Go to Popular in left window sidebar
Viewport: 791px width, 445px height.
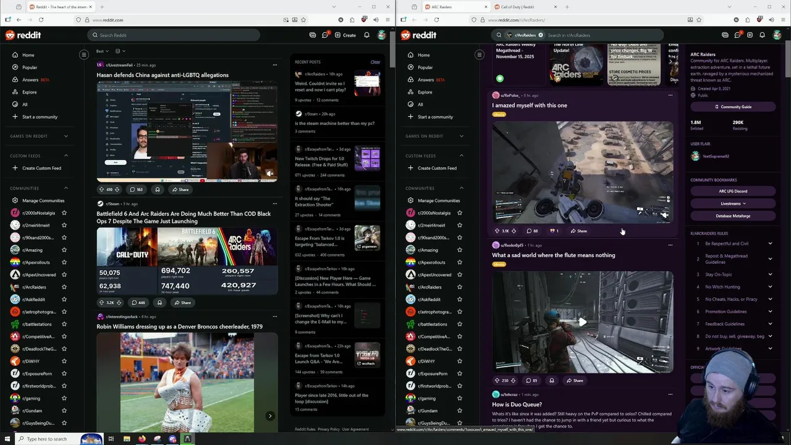(30, 67)
